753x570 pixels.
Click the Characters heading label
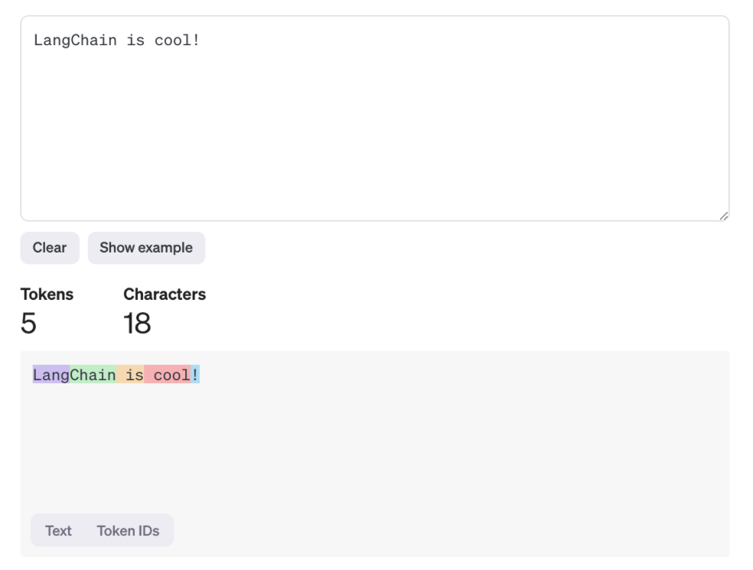pyautogui.click(x=165, y=295)
